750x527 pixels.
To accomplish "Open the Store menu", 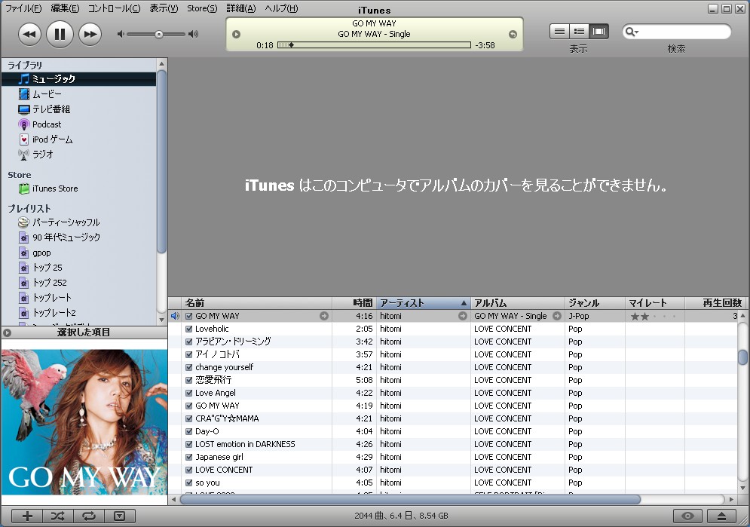I will click(x=202, y=8).
